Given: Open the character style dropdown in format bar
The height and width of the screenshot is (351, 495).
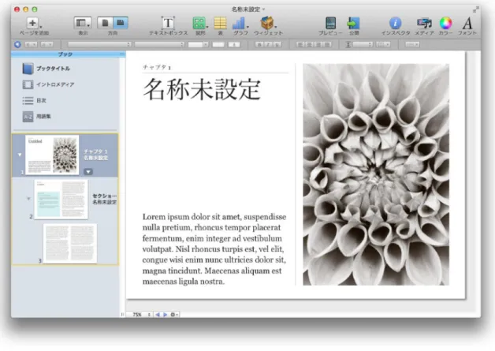Looking at the screenshot, I should (47, 44).
